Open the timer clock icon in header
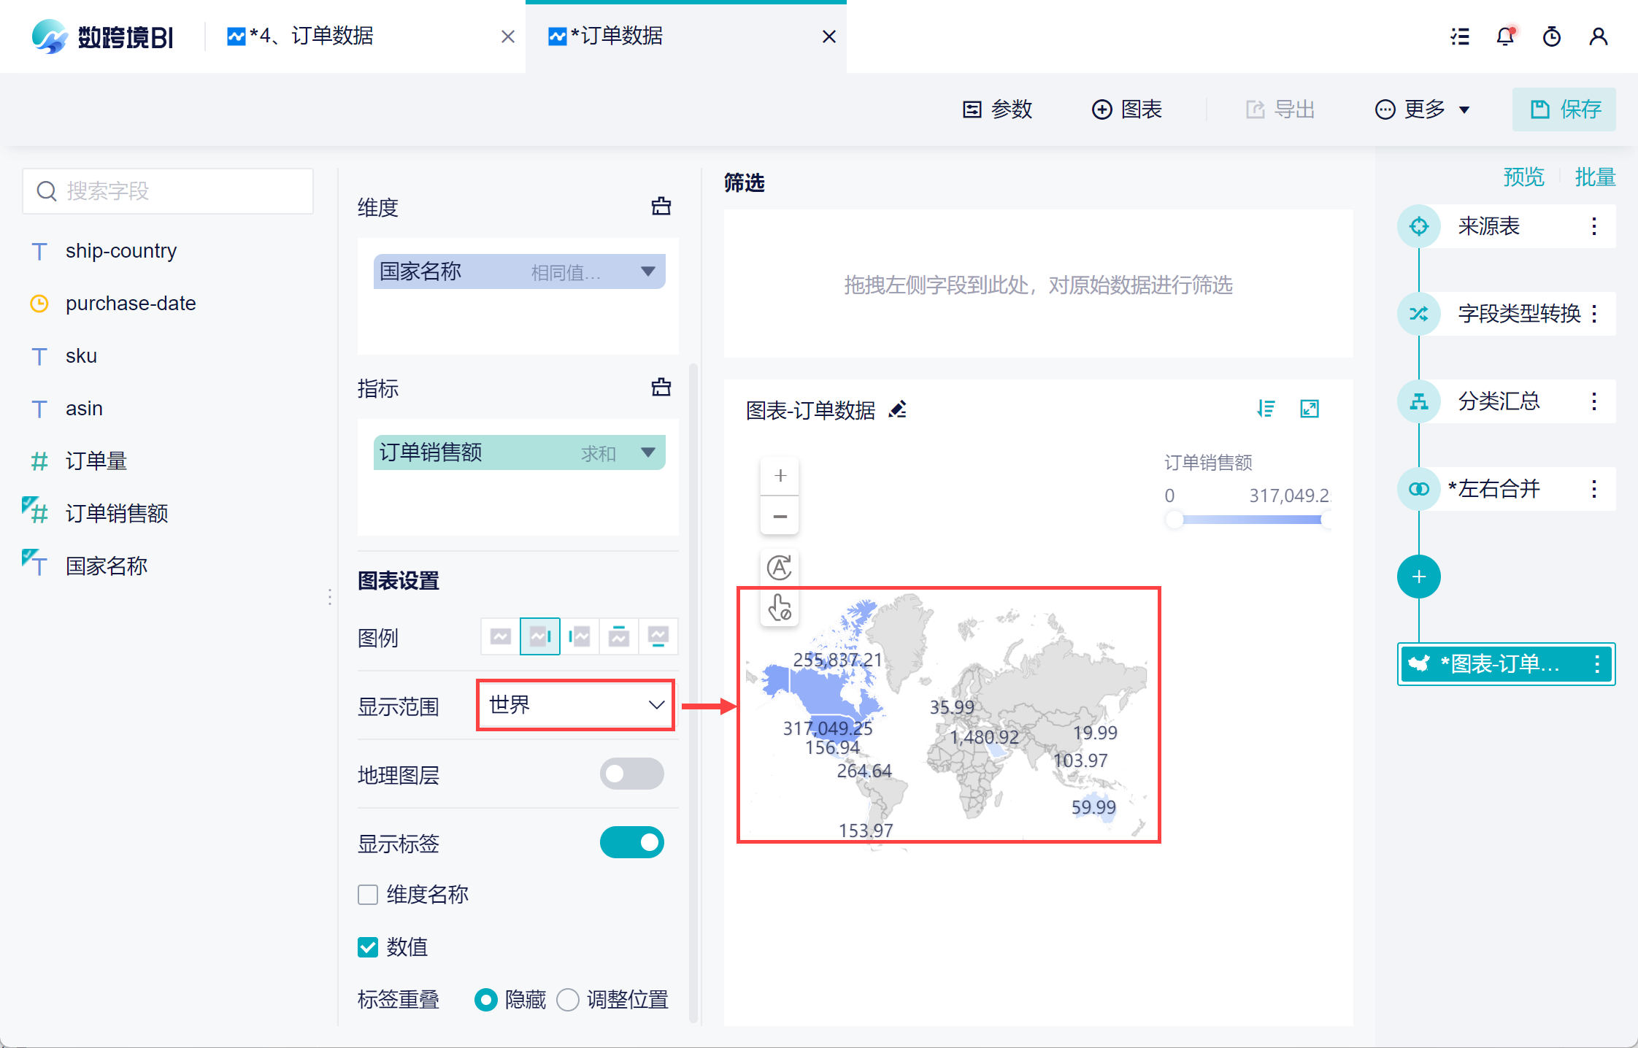 tap(1551, 36)
